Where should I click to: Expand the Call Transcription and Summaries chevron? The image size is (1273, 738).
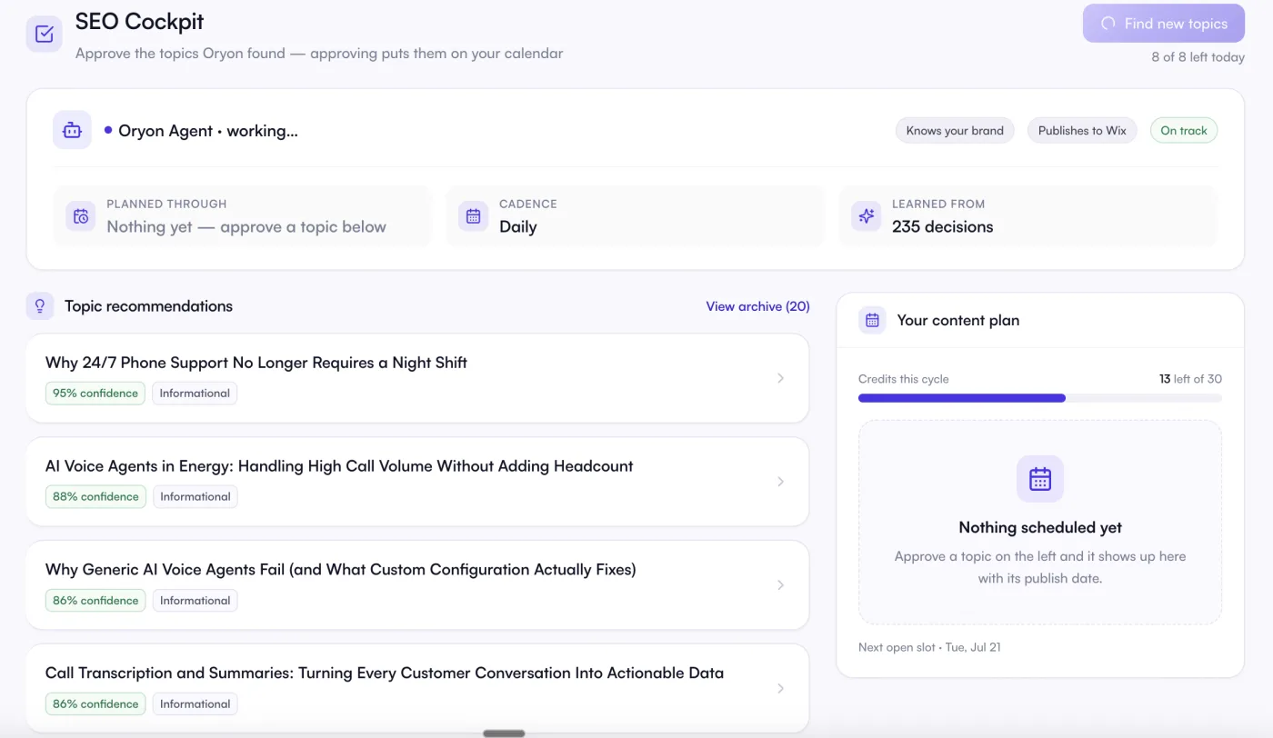(x=780, y=689)
